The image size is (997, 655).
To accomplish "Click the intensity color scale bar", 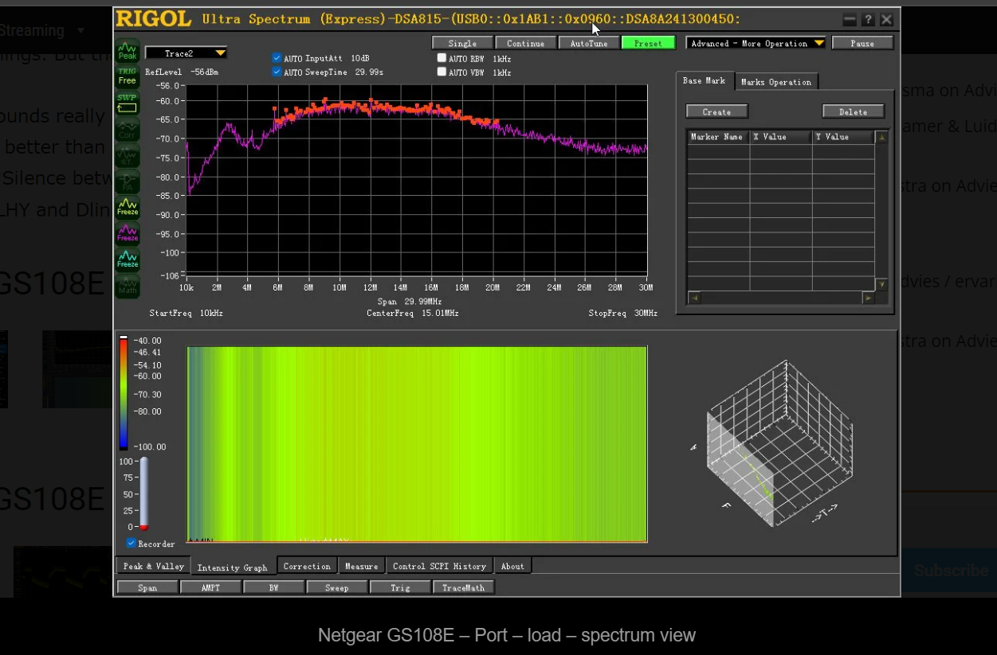I will click(x=124, y=393).
